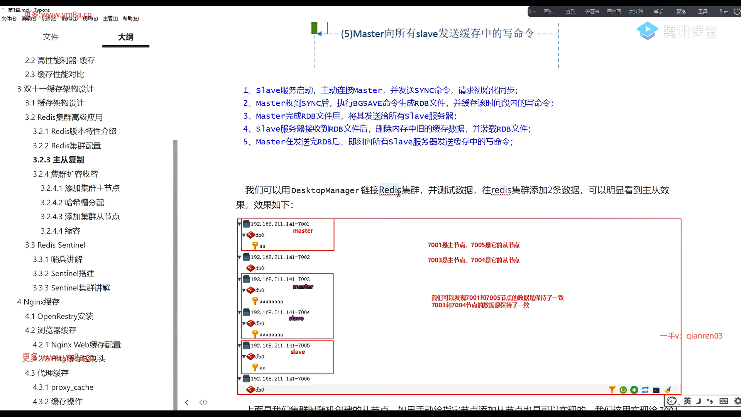This screenshot has height=417, width=741.
Task: Open the 主题(T) menu
Action: [x=110, y=19]
